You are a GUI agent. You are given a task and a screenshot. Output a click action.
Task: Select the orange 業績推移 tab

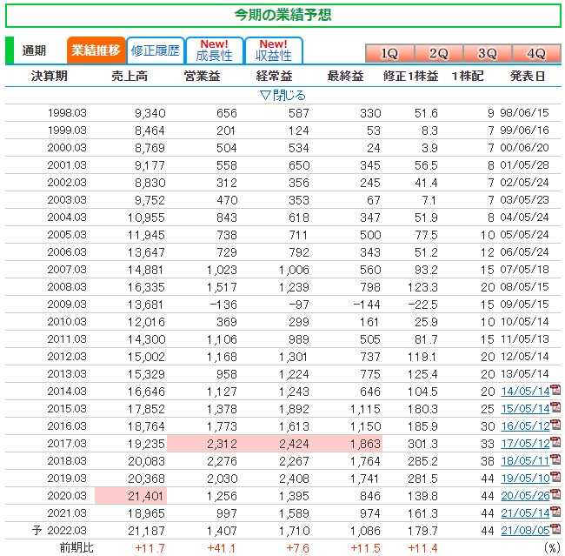pyautogui.click(x=95, y=50)
